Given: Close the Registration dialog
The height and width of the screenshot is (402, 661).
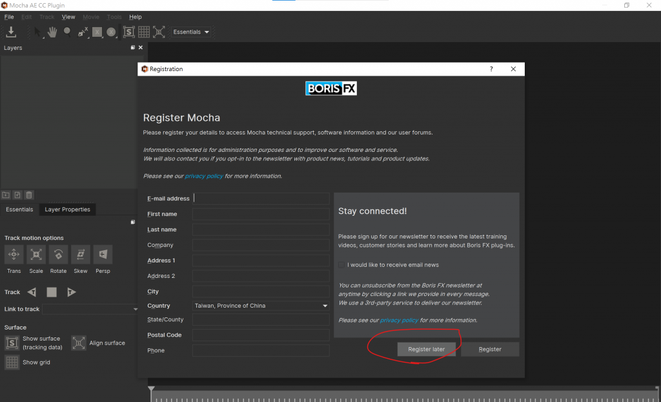Looking at the screenshot, I should pos(513,69).
